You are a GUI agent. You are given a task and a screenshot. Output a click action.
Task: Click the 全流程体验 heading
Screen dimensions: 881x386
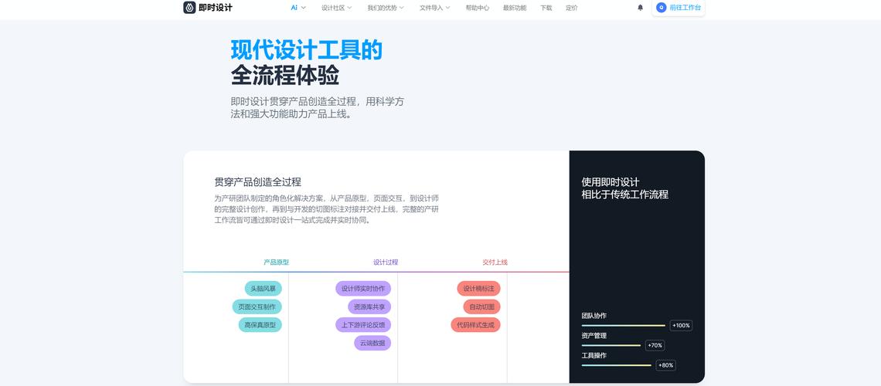285,75
